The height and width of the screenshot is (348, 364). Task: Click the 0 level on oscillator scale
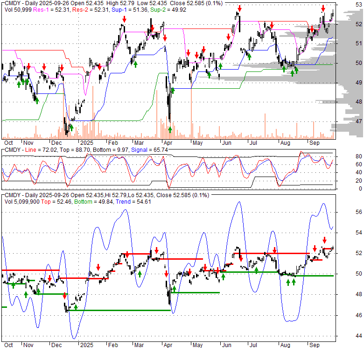click(x=360, y=189)
